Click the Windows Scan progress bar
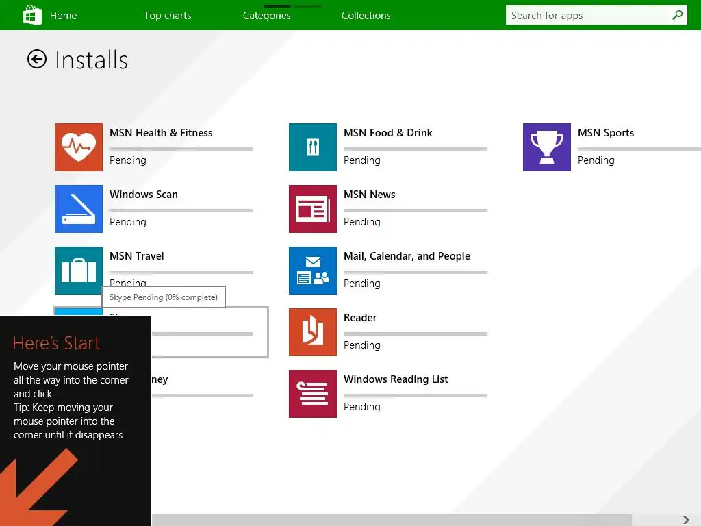 181,210
